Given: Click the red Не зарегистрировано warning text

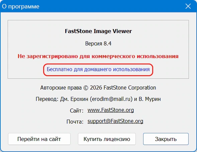Looking at the screenshot, I should (x=98, y=56).
